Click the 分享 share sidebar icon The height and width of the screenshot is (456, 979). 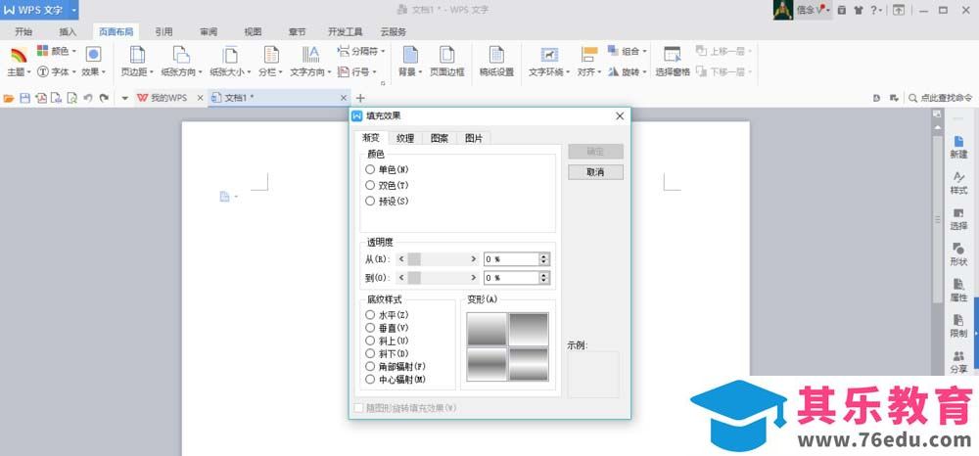click(x=958, y=357)
